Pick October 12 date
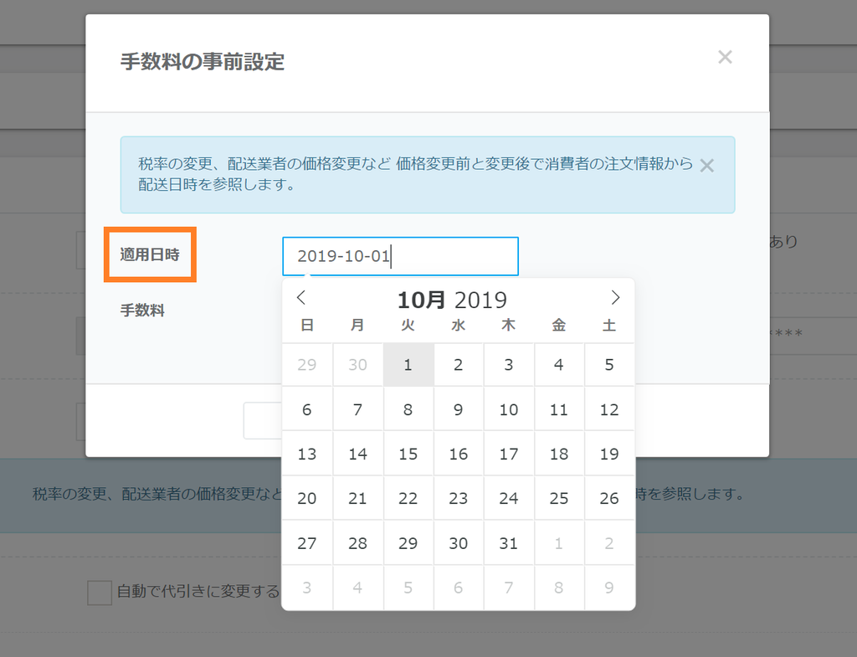The width and height of the screenshot is (857, 657). click(x=609, y=409)
